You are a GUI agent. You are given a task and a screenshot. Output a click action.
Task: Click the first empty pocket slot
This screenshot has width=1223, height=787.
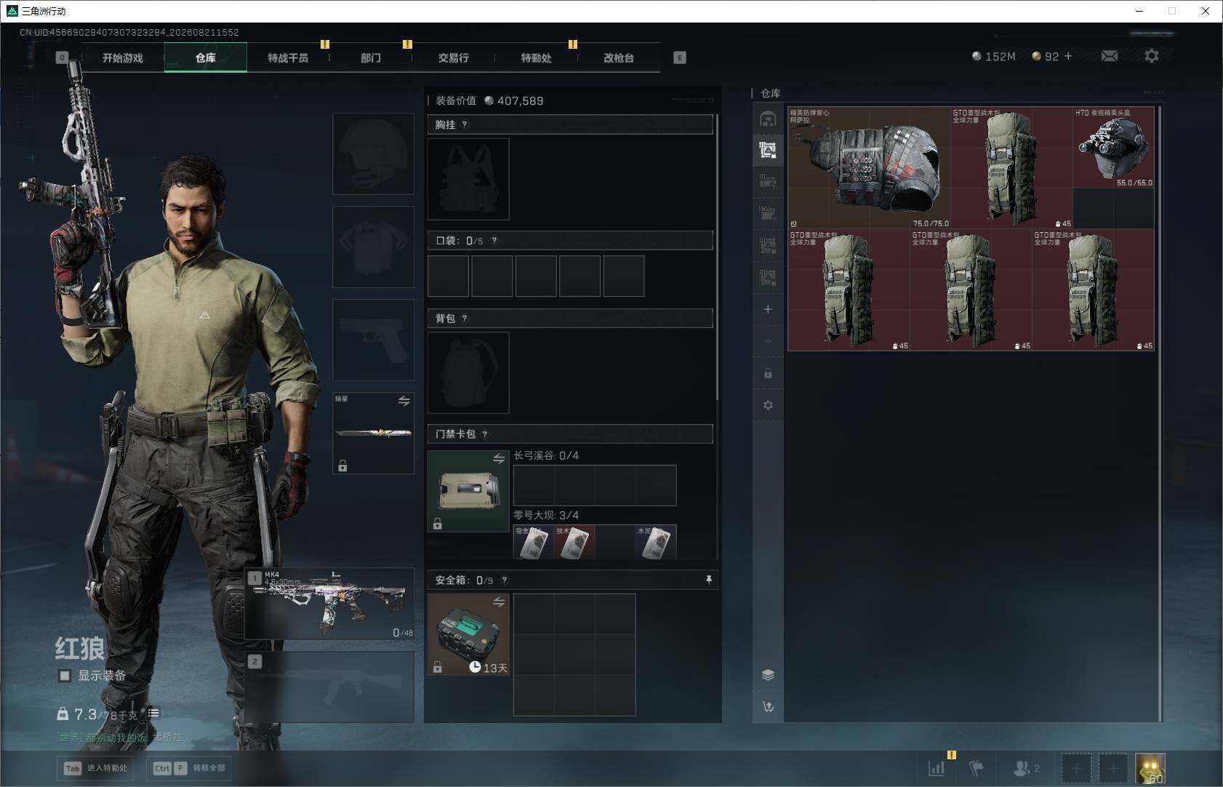click(x=448, y=276)
